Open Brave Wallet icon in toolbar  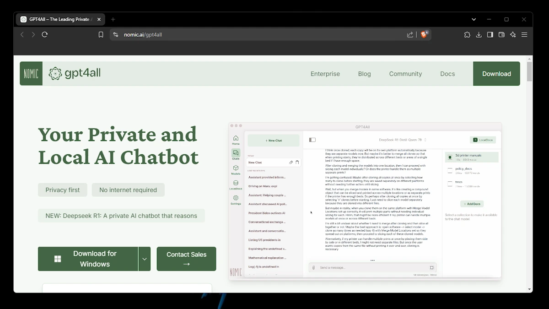click(501, 35)
